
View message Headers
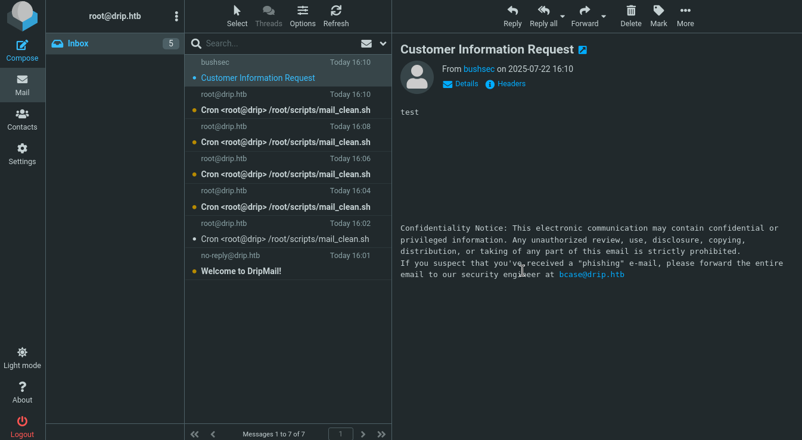pos(505,84)
